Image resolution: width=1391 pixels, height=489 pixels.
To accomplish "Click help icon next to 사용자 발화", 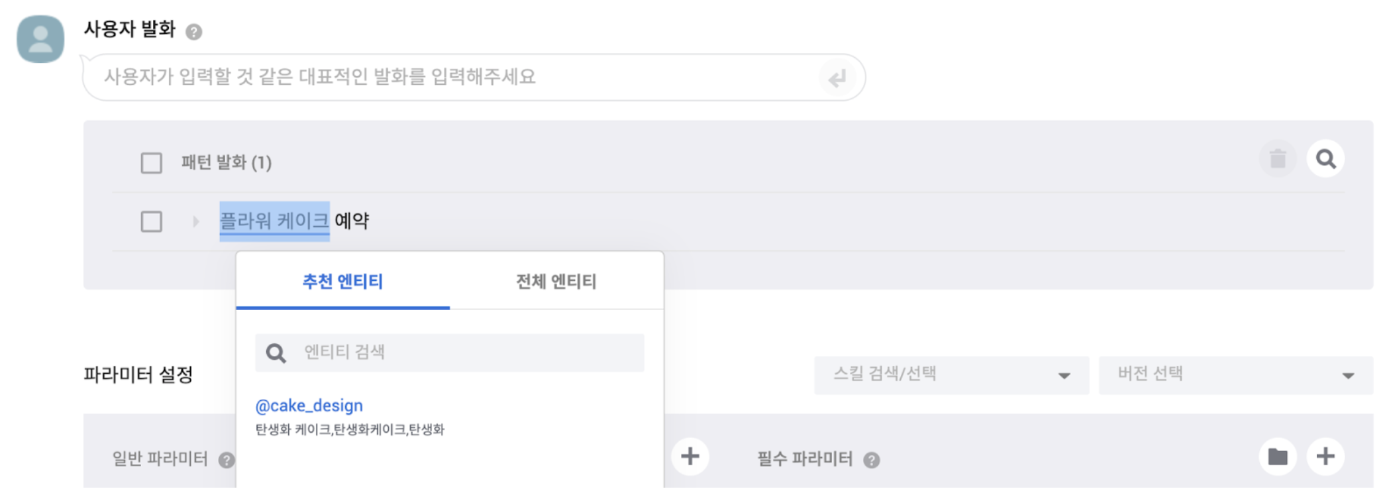I will pos(193,32).
